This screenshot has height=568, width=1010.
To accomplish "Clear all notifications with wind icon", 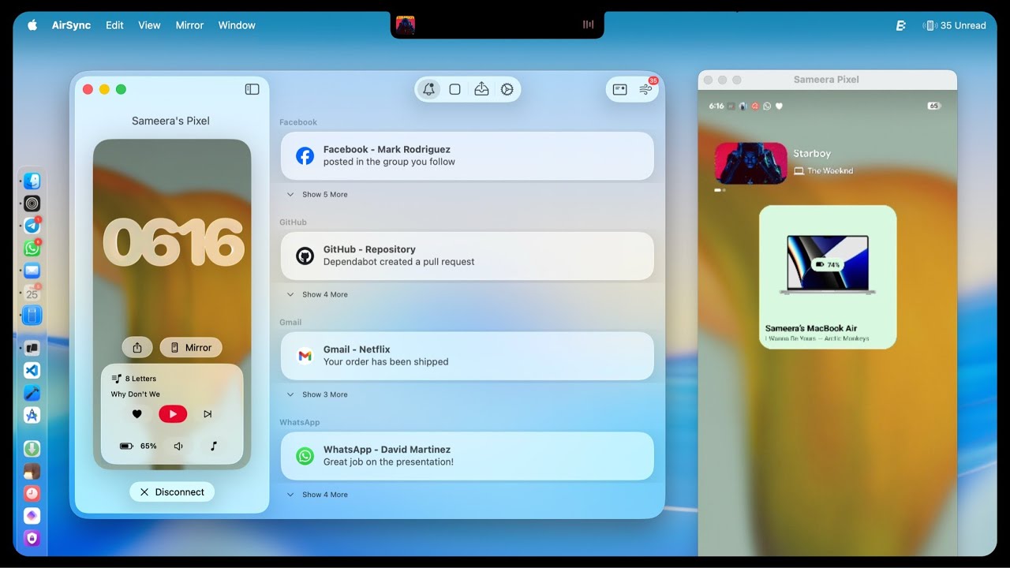I will (646, 89).
